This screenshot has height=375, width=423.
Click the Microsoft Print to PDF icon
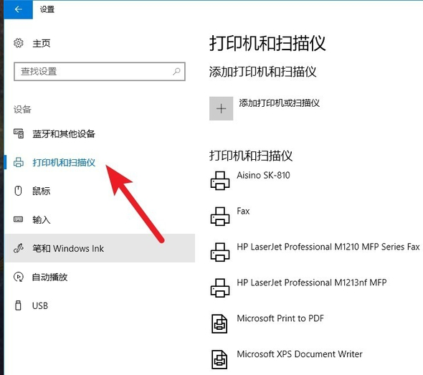[219, 323]
